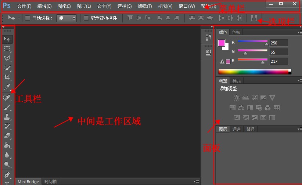The height and width of the screenshot is (185, 302).
Task: Pick the Blur tool
Action: [x=7, y=155]
